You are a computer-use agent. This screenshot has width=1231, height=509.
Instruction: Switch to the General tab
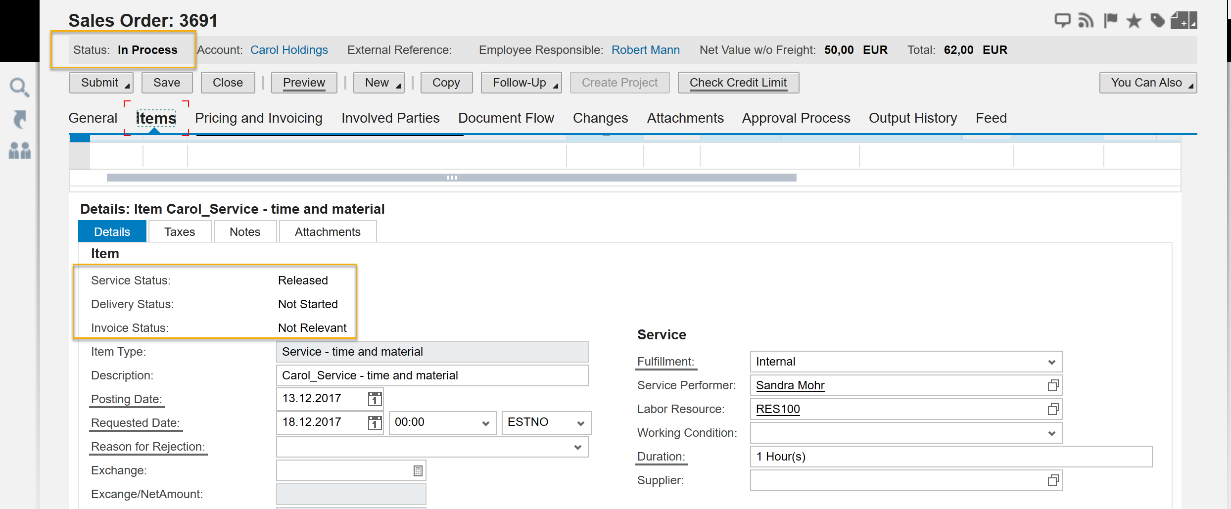(93, 118)
